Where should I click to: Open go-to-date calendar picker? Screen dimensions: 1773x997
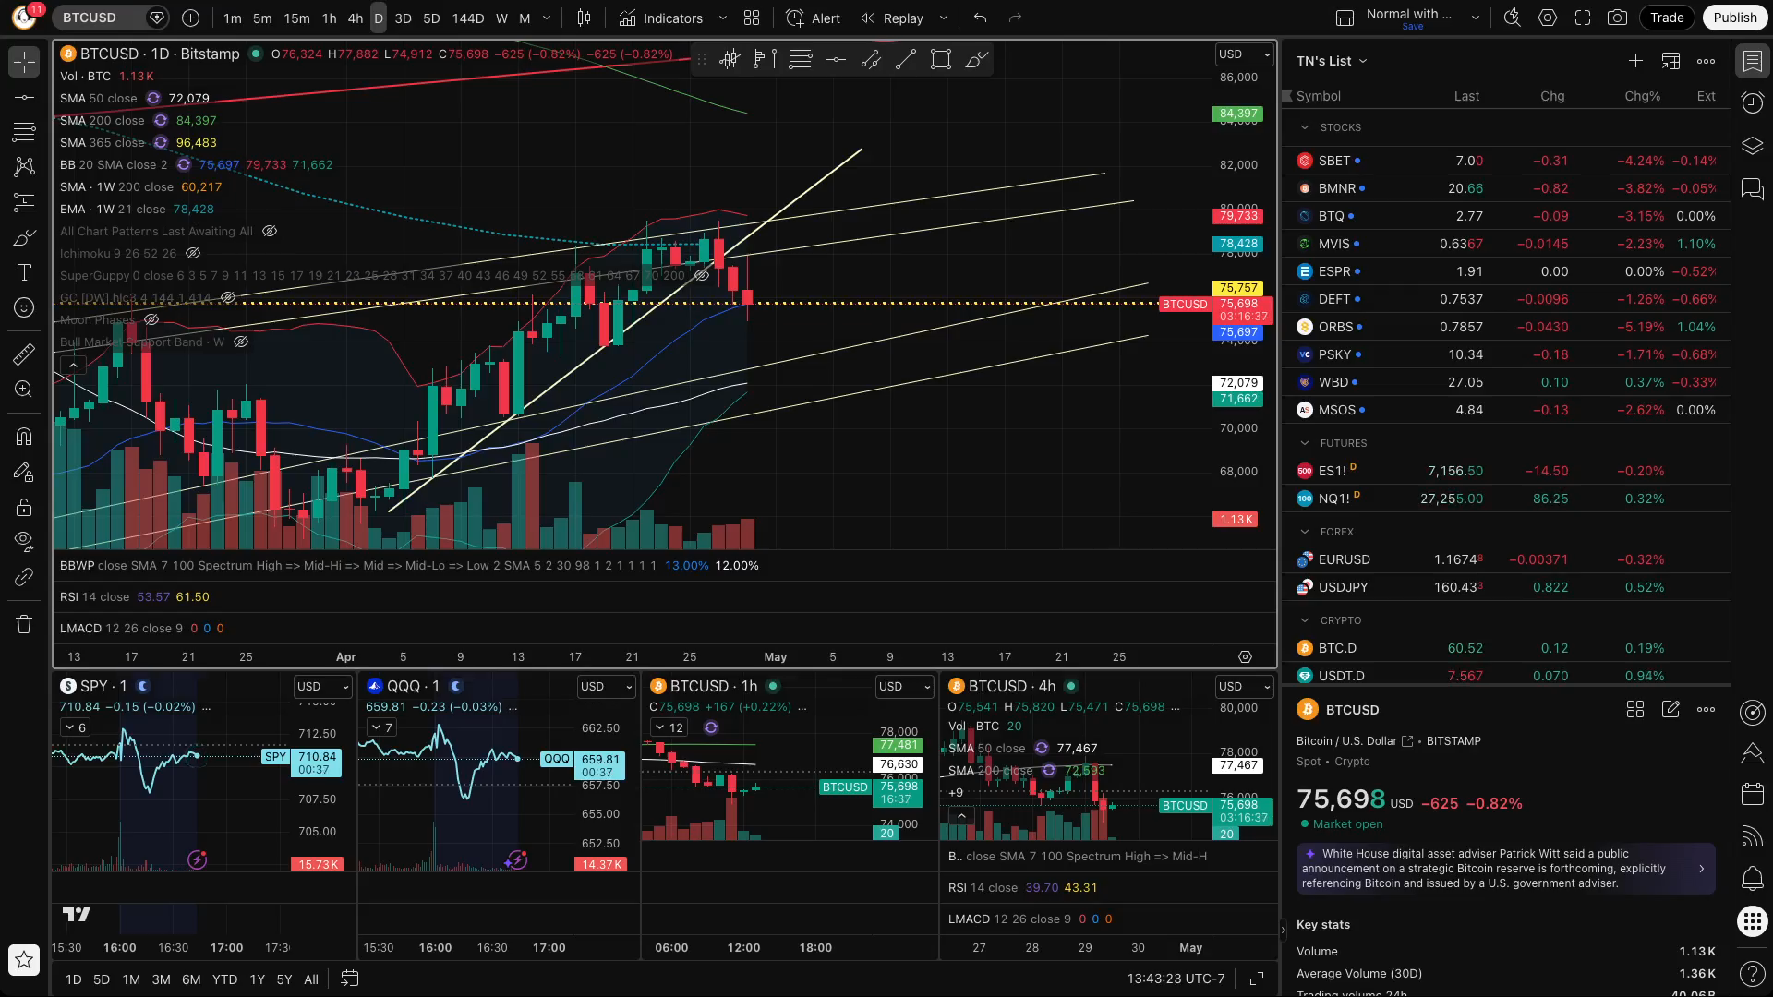tap(349, 979)
